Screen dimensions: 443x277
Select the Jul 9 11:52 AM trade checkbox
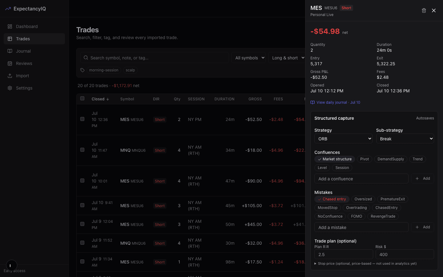pos(82,243)
